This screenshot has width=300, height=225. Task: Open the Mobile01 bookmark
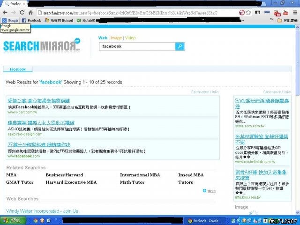pyautogui.click(x=86, y=20)
